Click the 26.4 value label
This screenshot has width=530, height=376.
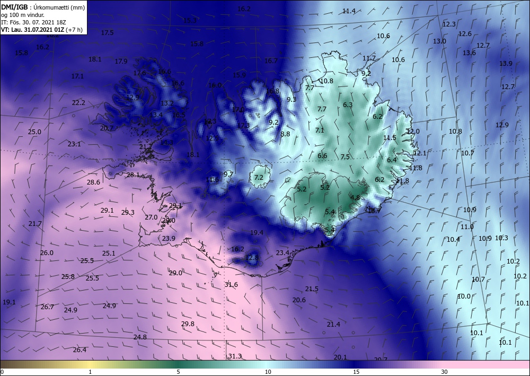80,350
